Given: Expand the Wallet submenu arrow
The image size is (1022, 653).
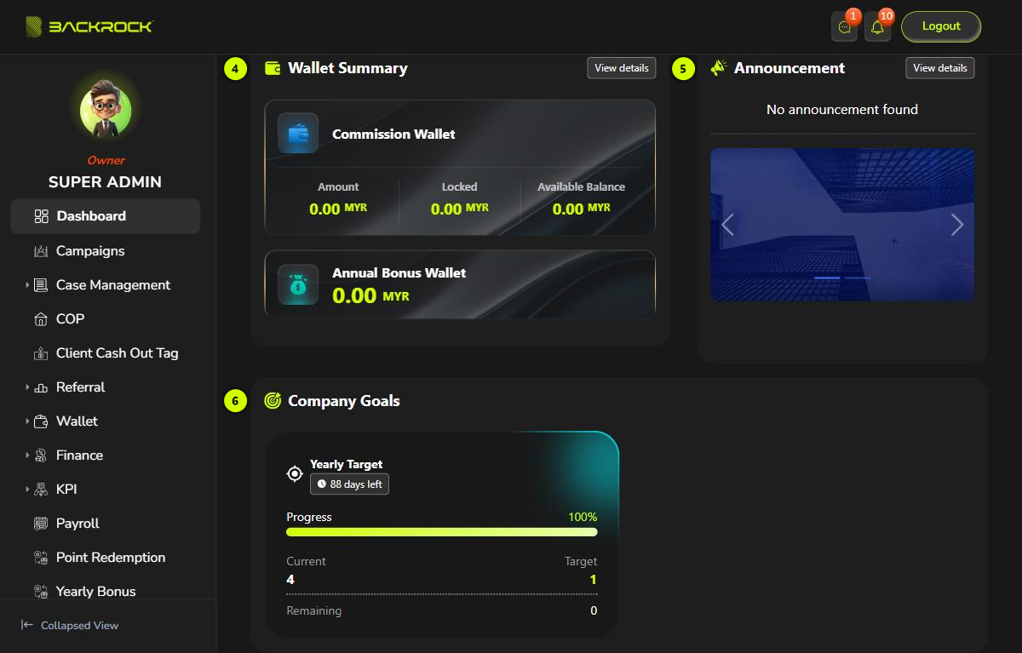Looking at the screenshot, I should [27, 421].
